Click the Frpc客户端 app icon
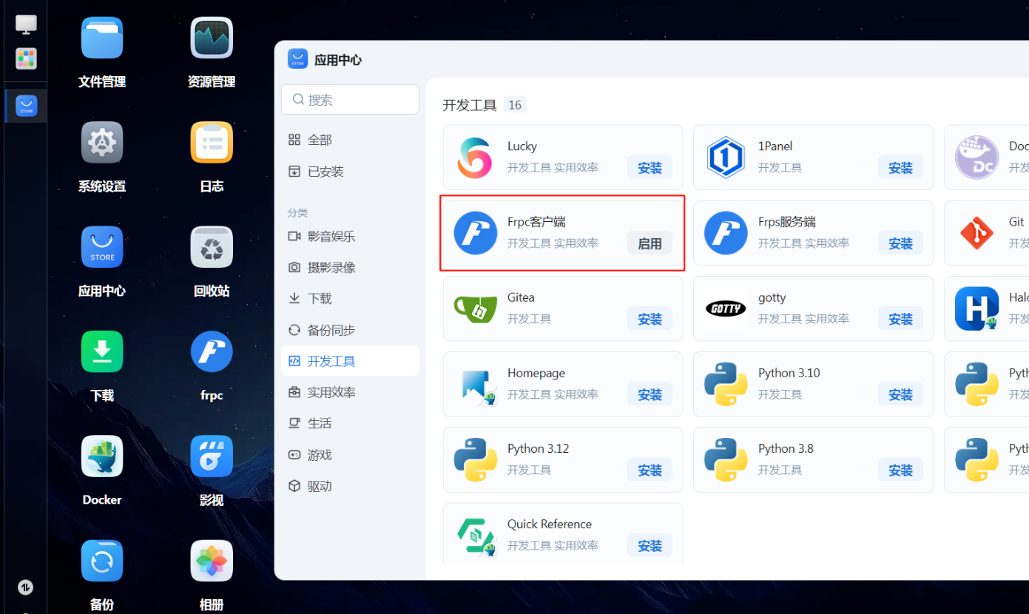Viewport: 1029px width, 614px height. click(475, 233)
